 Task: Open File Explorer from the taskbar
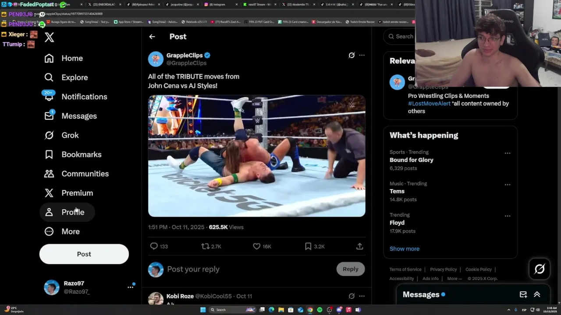tap(281, 310)
